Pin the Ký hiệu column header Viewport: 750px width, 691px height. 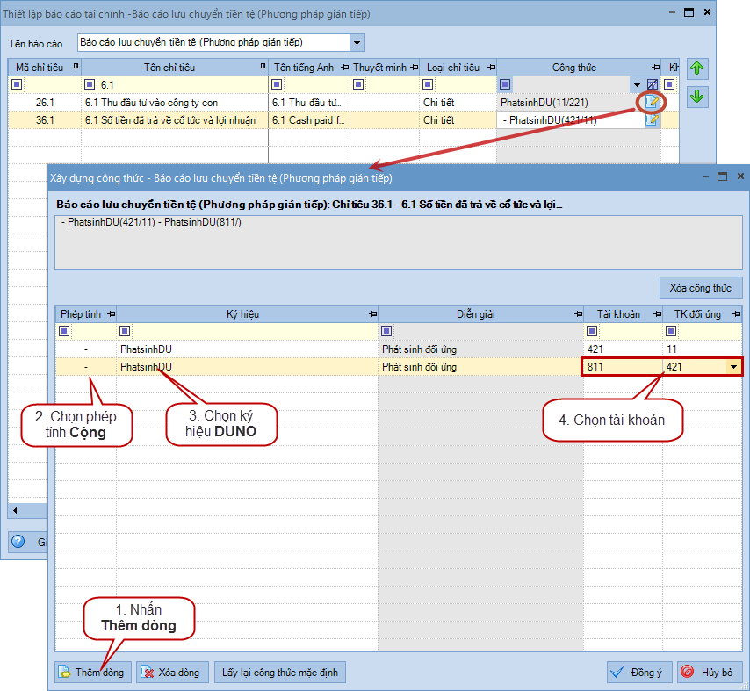[x=371, y=314]
